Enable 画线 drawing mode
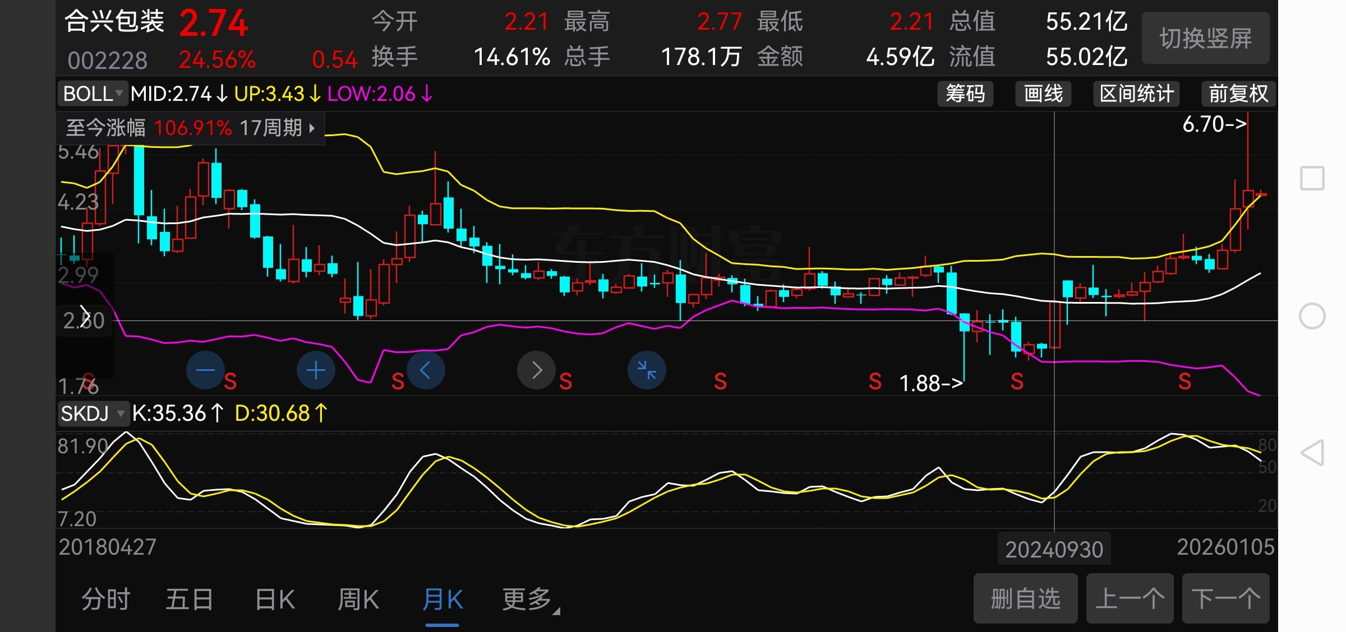The width and height of the screenshot is (1346, 632). (x=1043, y=94)
